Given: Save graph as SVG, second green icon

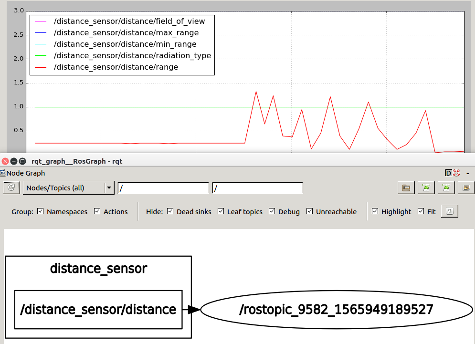Looking at the screenshot, I should tap(446, 188).
